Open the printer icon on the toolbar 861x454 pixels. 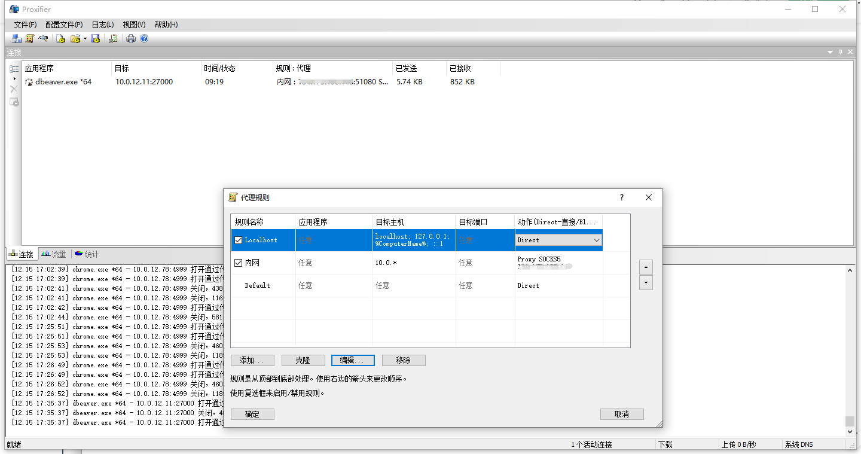131,38
